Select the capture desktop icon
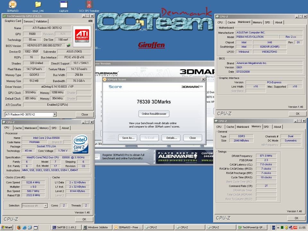The width and height of the screenshot is (308, 231). [x=64, y=6]
